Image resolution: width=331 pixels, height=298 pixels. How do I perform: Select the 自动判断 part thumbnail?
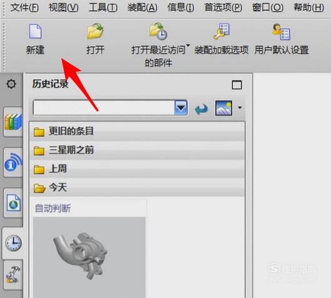click(x=89, y=257)
